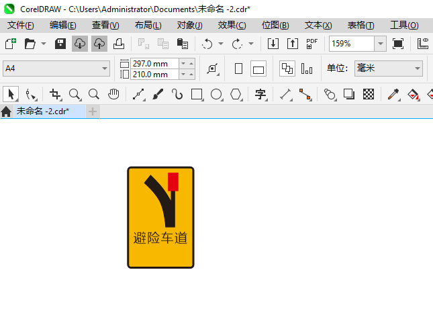Open file folder icon
Image resolution: width=433 pixels, height=311 pixels.
(x=30, y=44)
